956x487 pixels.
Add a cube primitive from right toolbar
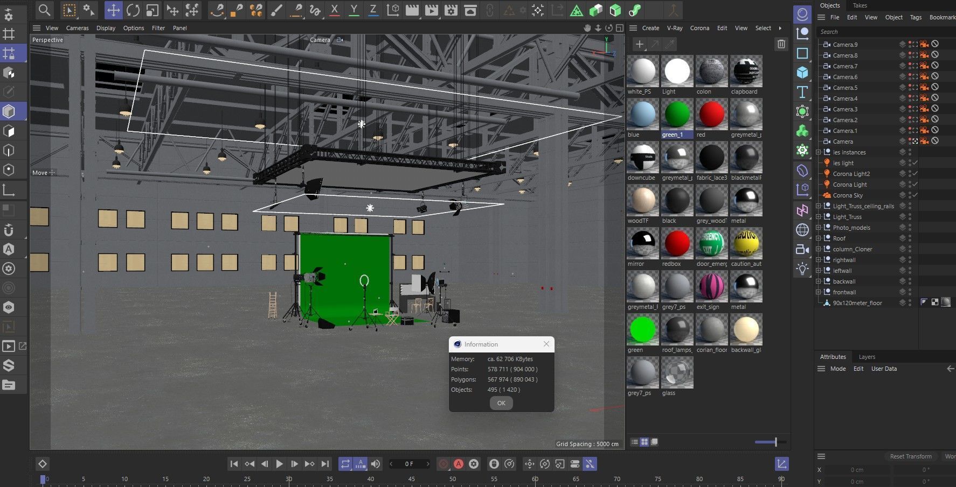click(802, 72)
